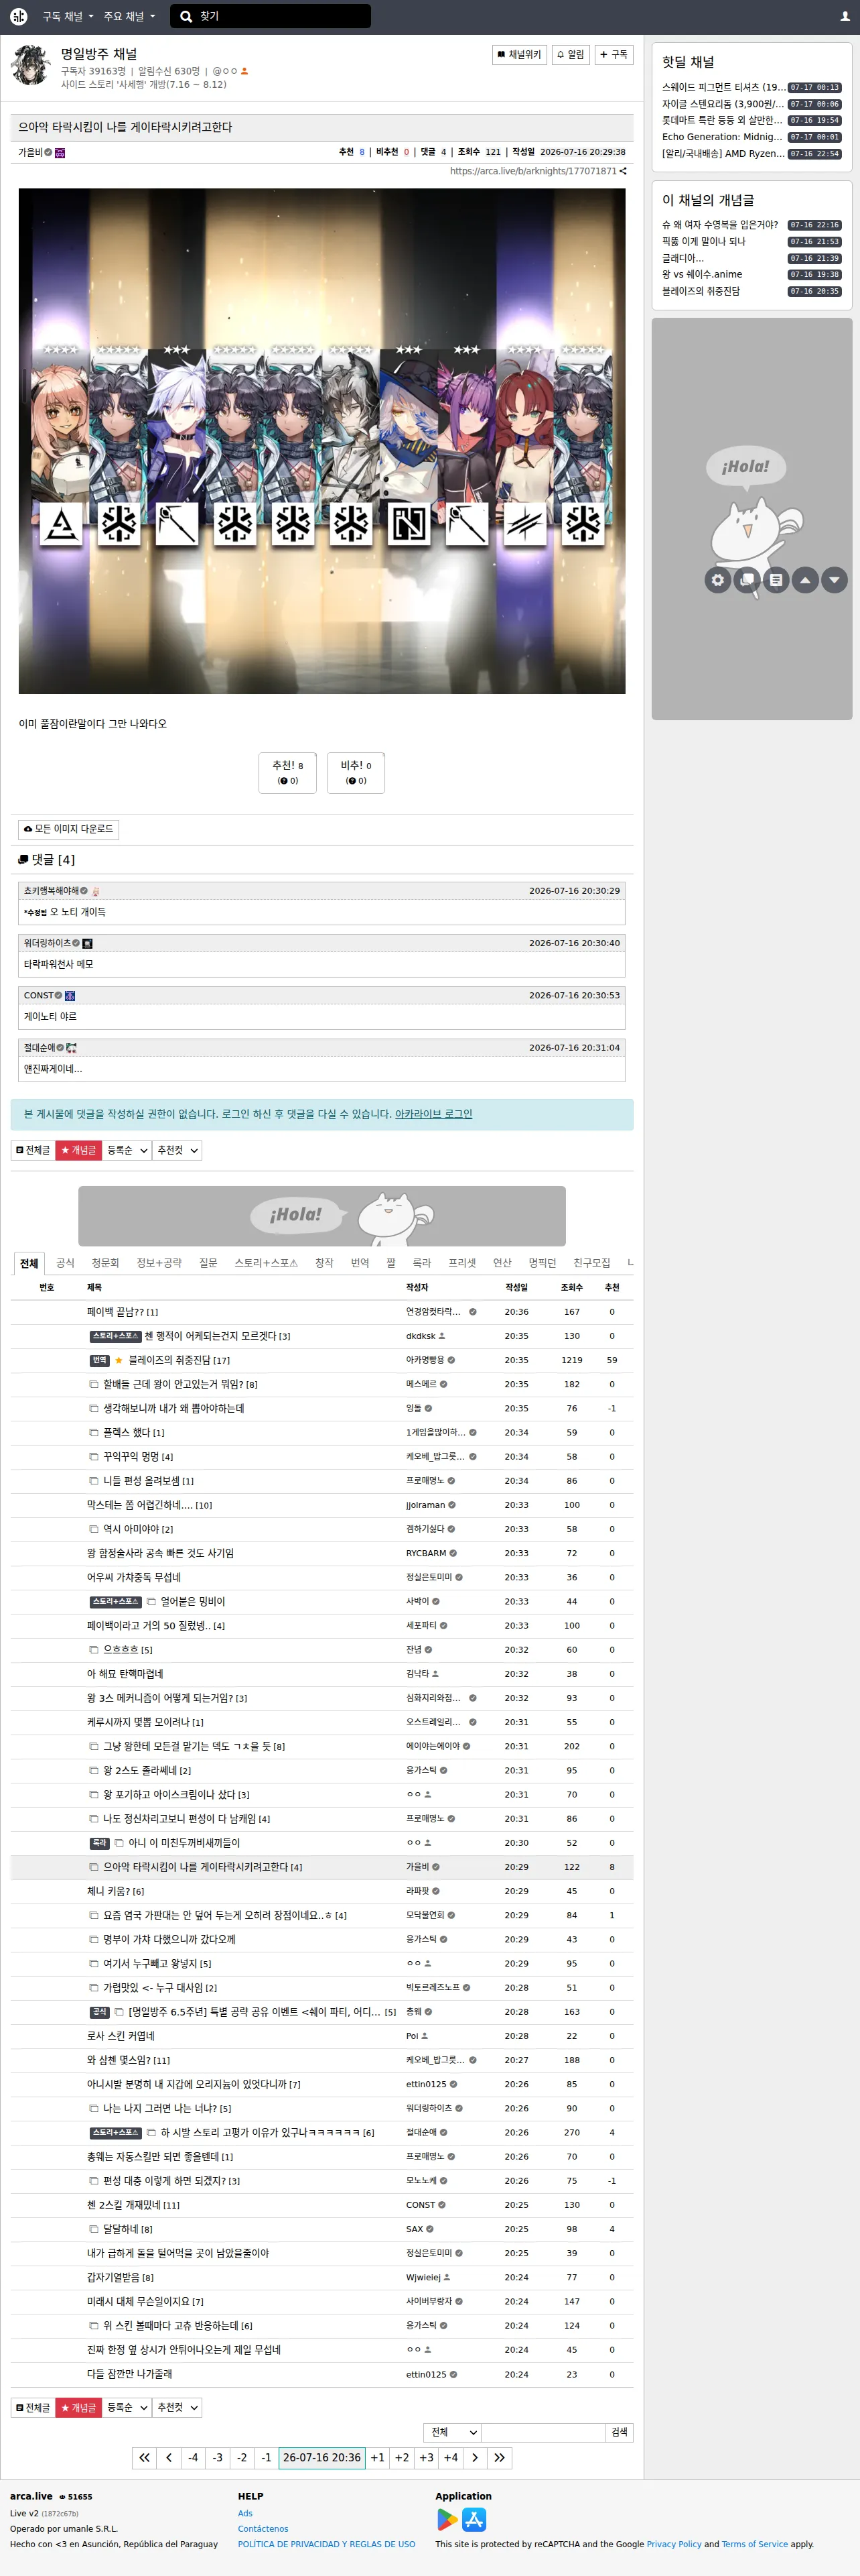Go to next page with single-right chevron
Image resolution: width=860 pixels, height=2576 pixels.
pyautogui.click(x=474, y=2457)
